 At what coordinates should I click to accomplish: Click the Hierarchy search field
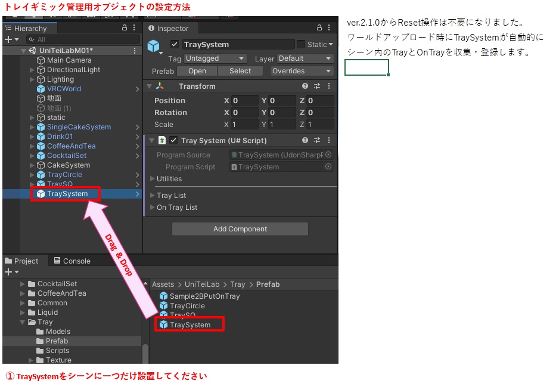(84, 39)
